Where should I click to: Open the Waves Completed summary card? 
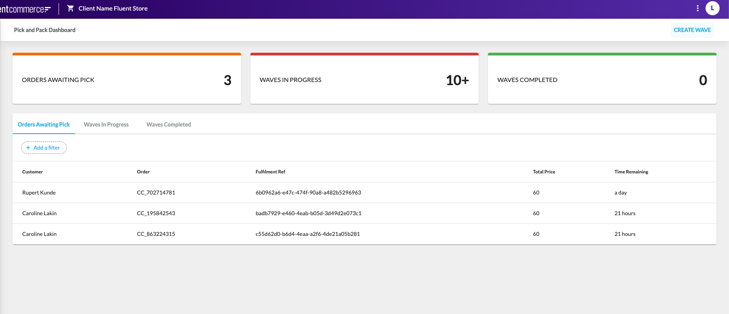pyautogui.click(x=602, y=79)
